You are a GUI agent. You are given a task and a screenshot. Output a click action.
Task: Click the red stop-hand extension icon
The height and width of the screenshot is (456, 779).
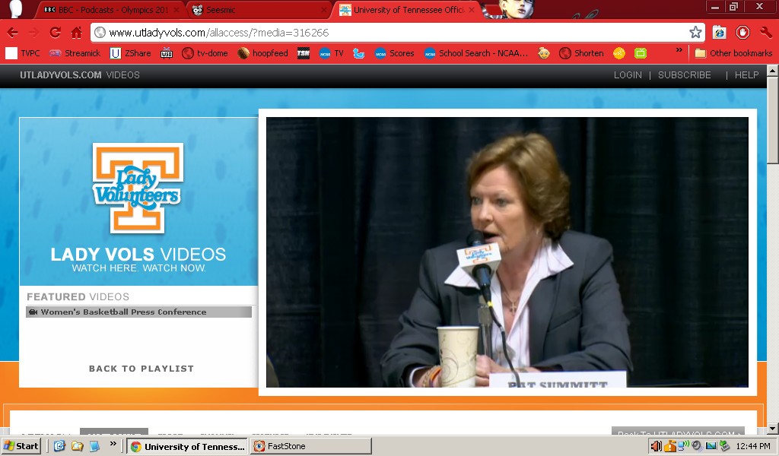click(742, 33)
